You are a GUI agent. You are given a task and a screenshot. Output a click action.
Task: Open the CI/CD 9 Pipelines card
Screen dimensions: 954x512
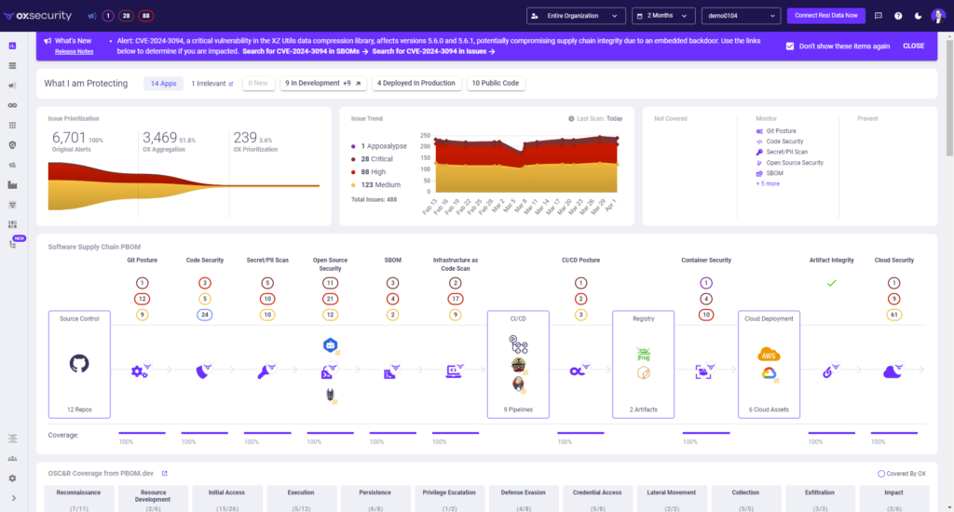coord(518,364)
